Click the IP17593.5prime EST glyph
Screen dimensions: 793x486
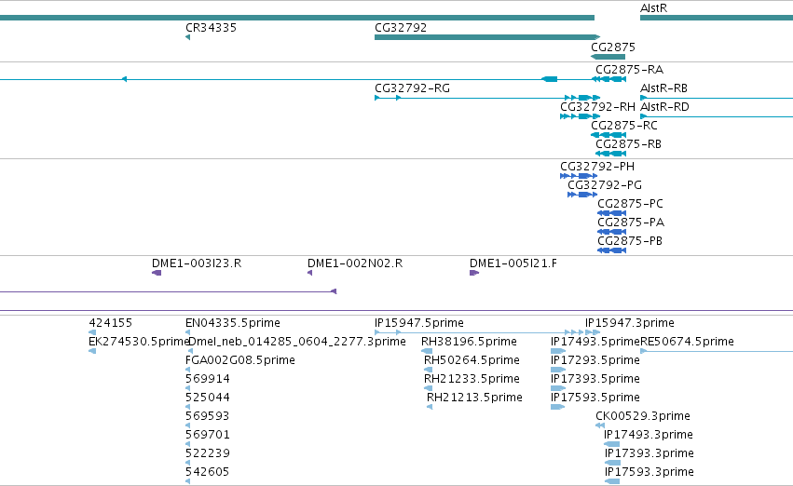pyautogui.click(x=557, y=407)
